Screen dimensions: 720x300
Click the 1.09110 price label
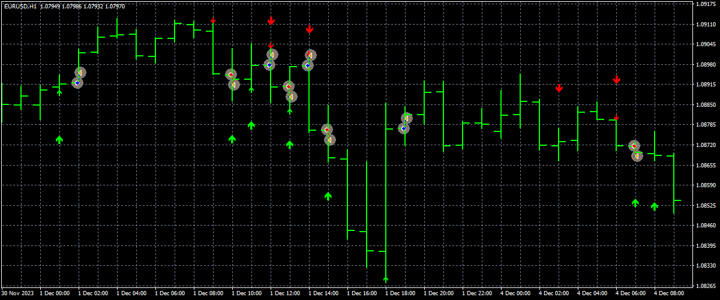click(x=706, y=25)
